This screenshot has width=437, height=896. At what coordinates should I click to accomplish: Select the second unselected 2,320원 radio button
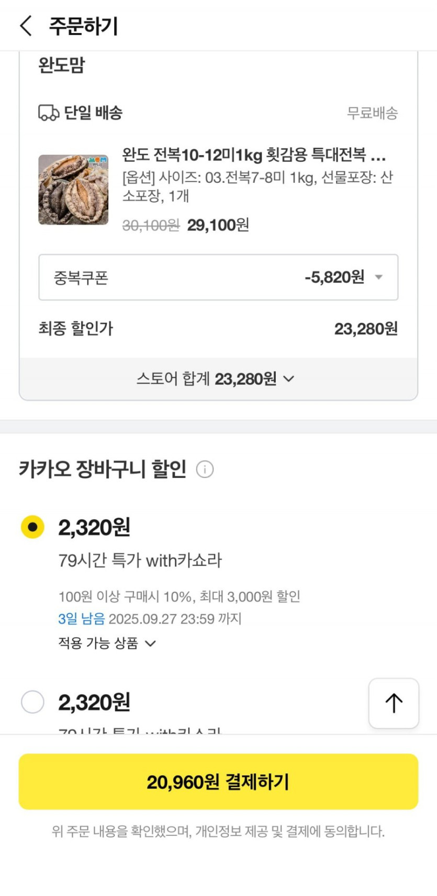(x=32, y=702)
